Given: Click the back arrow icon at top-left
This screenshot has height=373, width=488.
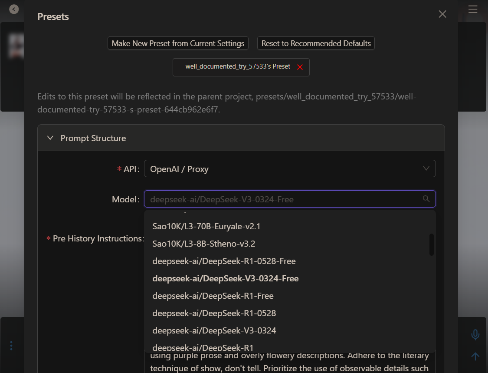Looking at the screenshot, I should pyautogui.click(x=14, y=9).
